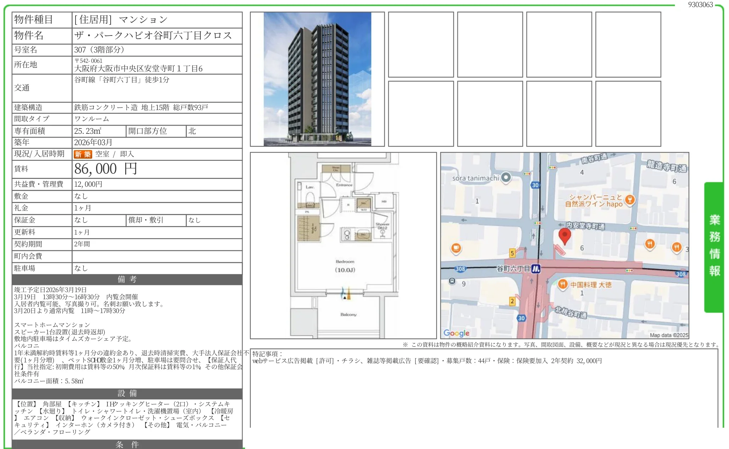Click the orange cafe marker on map
This screenshot has width=729, height=449.
(456, 248)
